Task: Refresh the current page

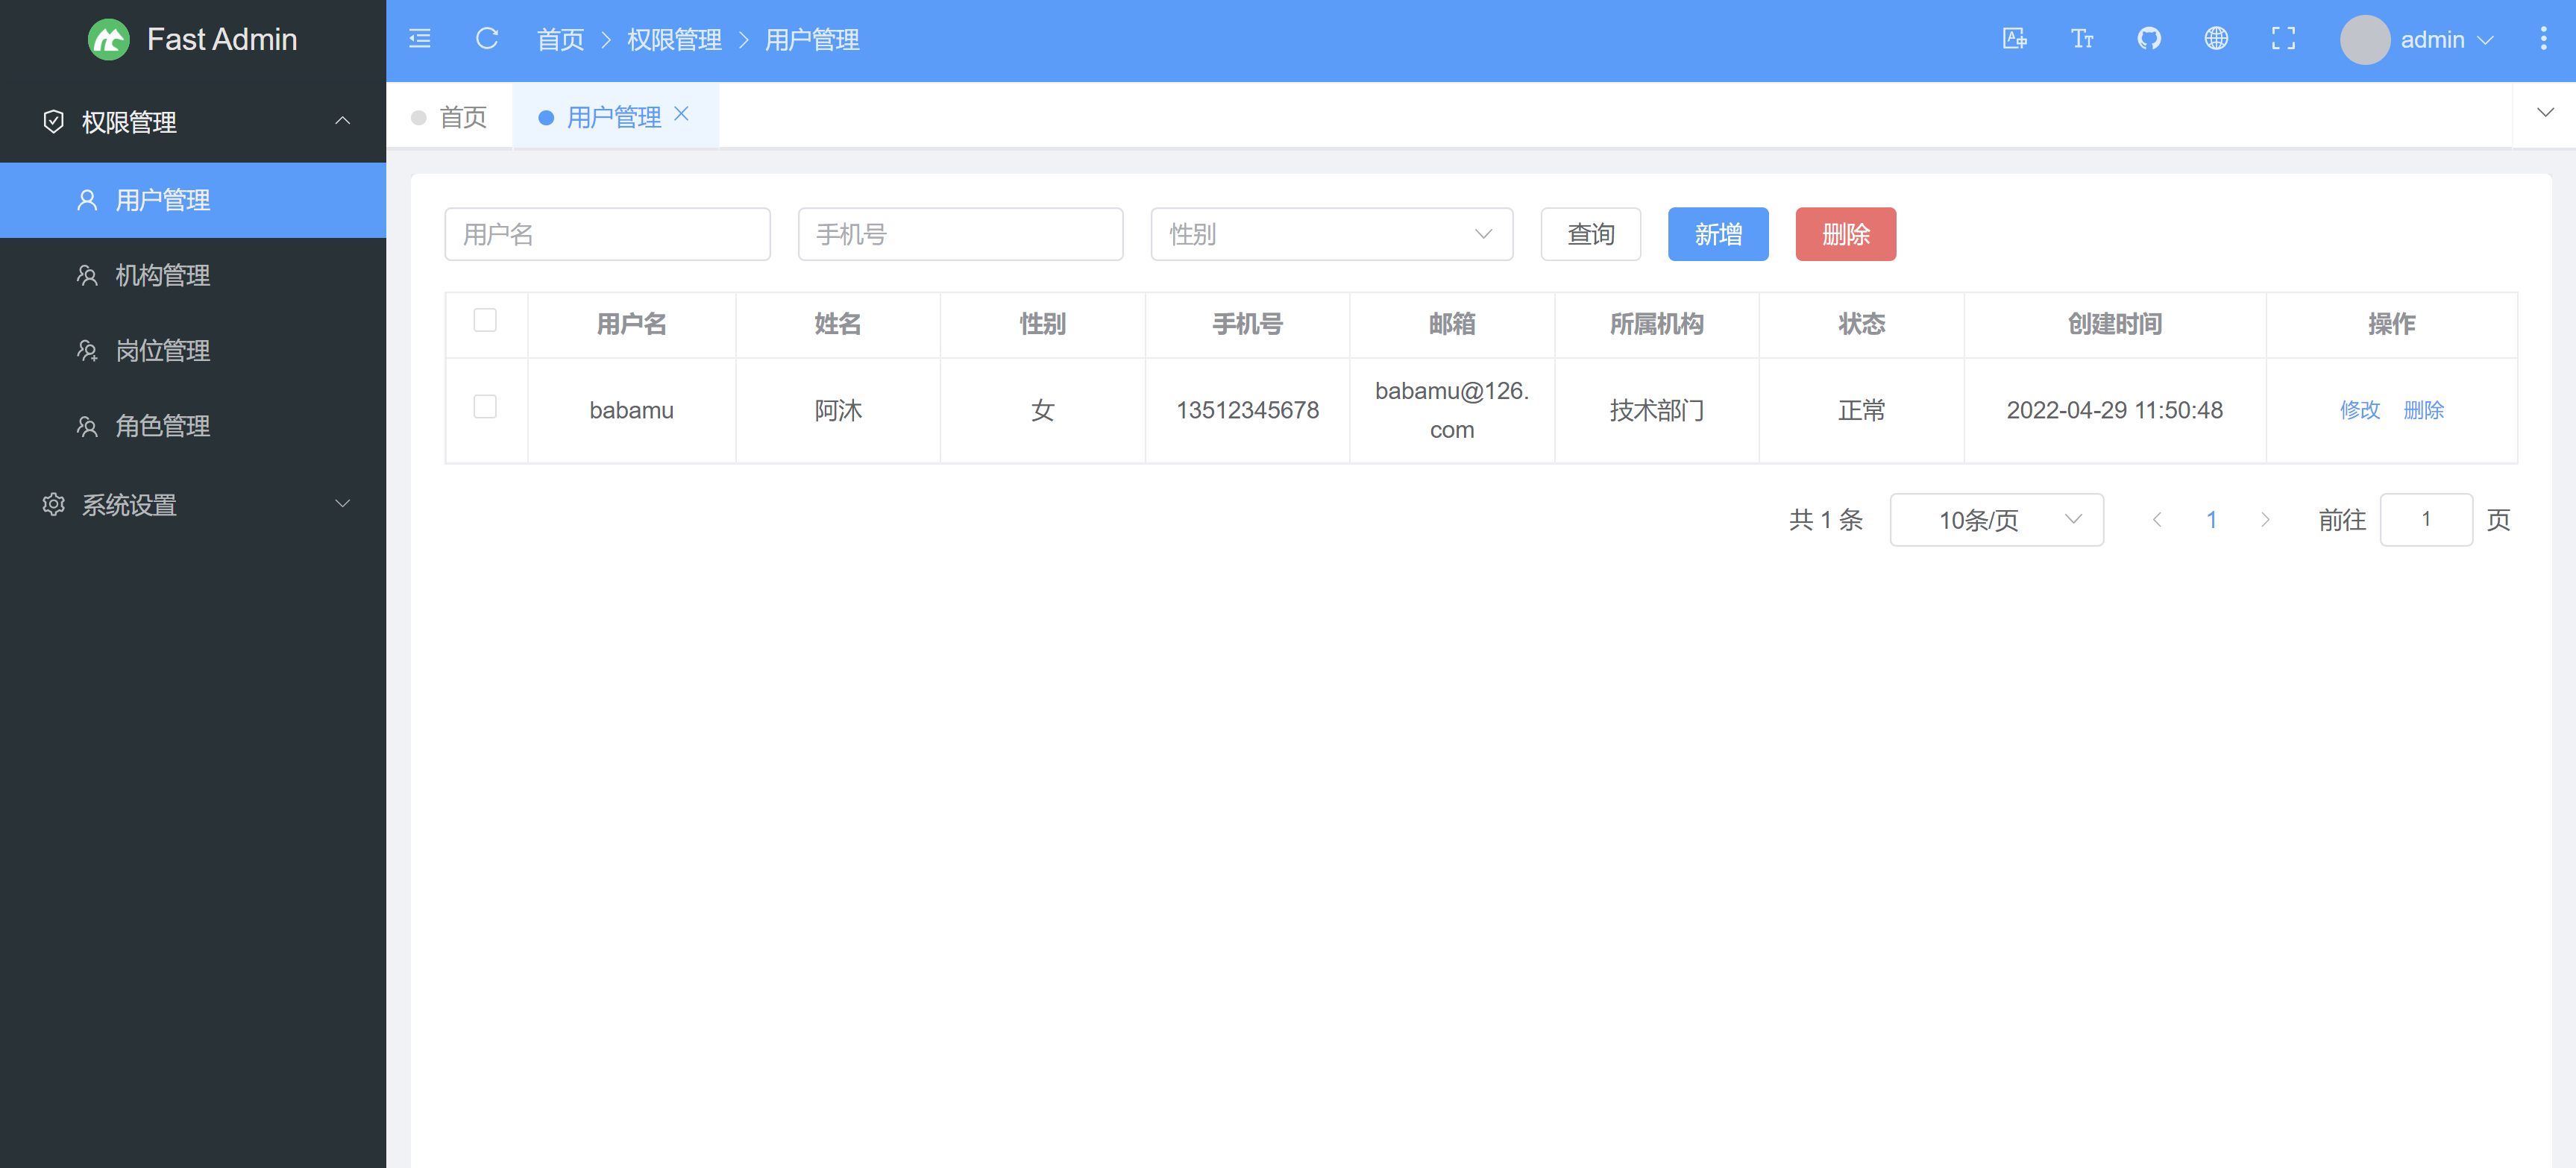Action: 487,39
